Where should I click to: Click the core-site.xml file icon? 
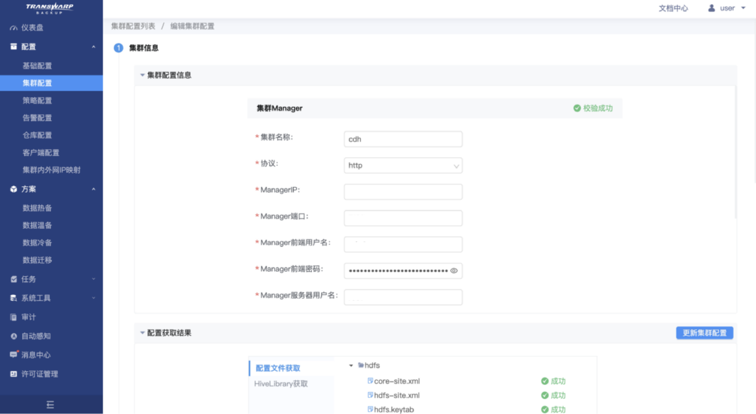[370, 381]
